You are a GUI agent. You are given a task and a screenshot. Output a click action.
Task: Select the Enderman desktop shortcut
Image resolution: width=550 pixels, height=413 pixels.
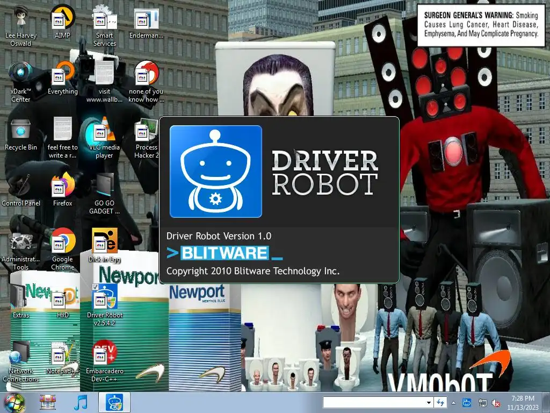146,22
